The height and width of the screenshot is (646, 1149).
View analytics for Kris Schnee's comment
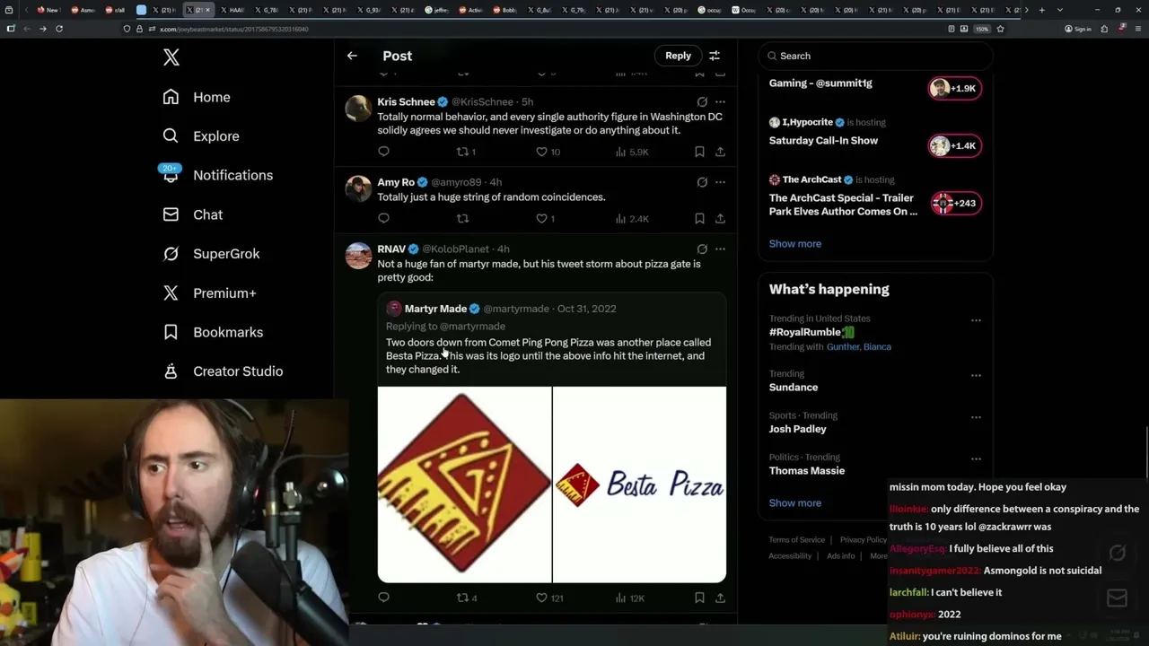(632, 152)
